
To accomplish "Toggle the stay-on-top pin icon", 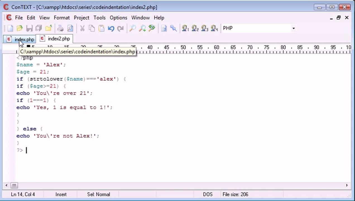I will point(174,28).
